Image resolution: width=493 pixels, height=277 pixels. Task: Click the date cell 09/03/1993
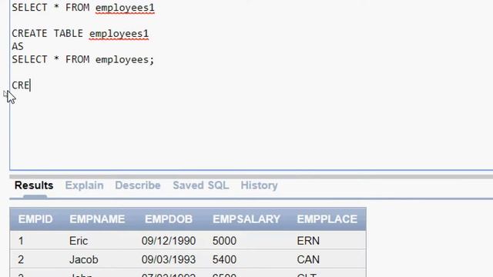[x=169, y=260]
